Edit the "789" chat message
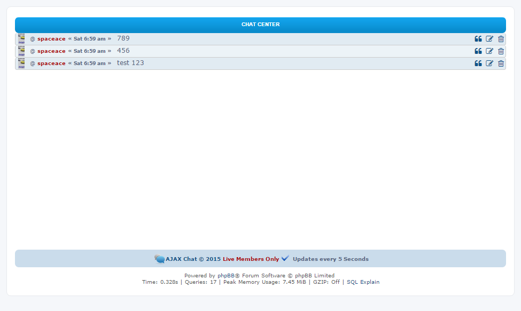 click(x=489, y=39)
